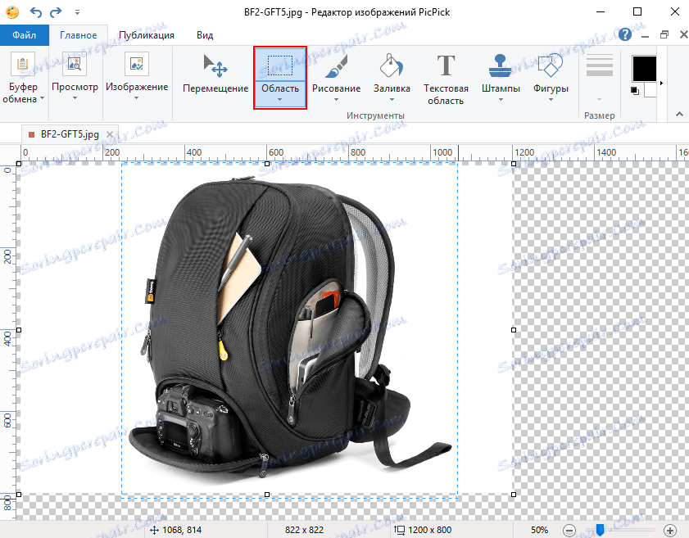
Task: Collapse the ribbon with the chevron
Action: [x=679, y=114]
